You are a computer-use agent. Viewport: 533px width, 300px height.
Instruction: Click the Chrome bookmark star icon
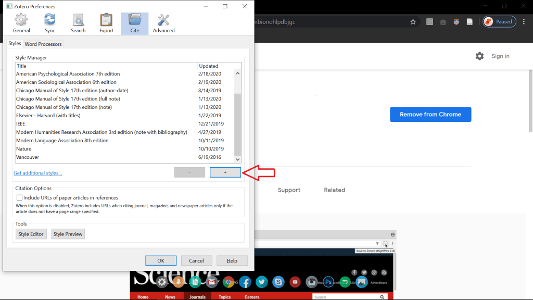[413, 22]
